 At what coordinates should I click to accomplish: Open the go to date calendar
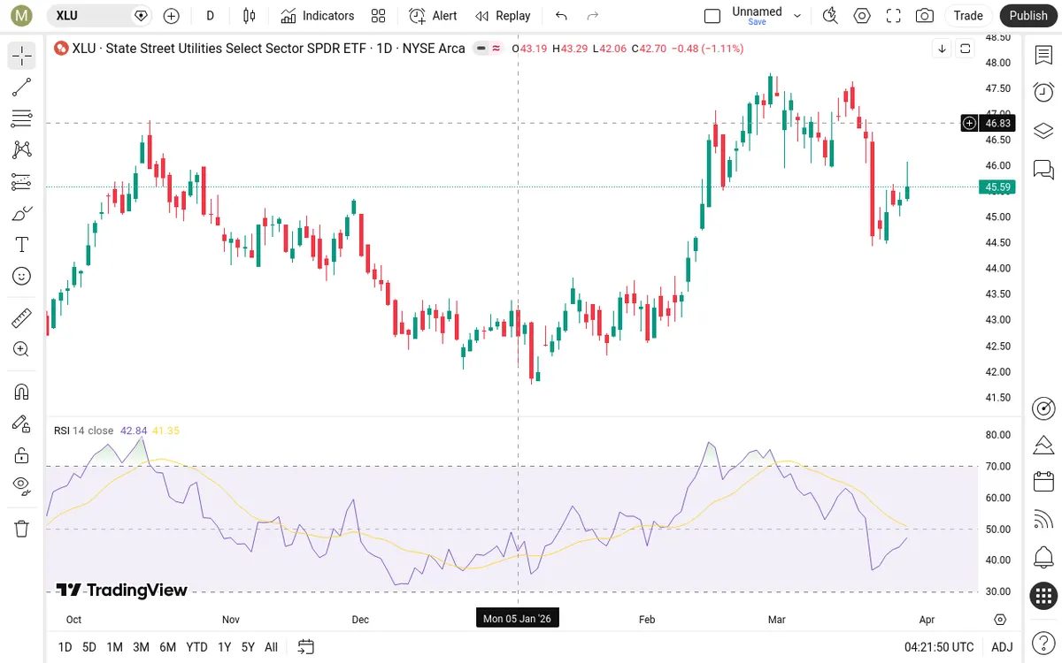305,647
